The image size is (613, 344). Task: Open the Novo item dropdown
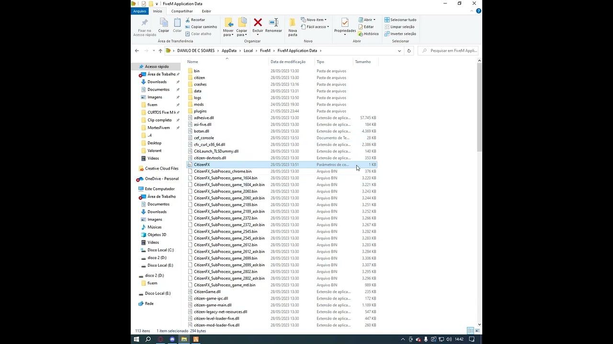point(314,20)
